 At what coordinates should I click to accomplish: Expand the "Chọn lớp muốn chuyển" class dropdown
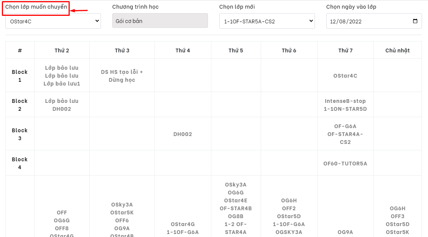click(53, 21)
